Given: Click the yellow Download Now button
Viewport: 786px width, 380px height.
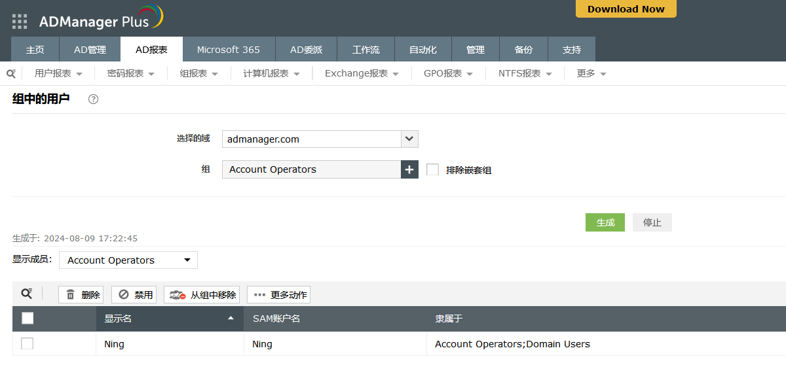Looking at the screenshot, I should pyautogui.click(x=626, y=9).
